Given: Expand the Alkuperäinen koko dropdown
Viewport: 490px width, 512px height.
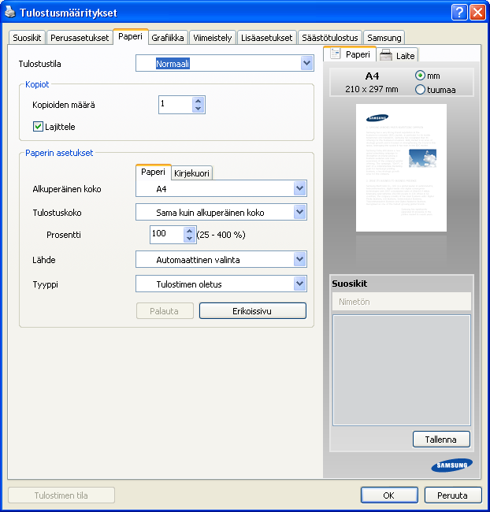Looking at the screenshot, I should tap(299, 188).
